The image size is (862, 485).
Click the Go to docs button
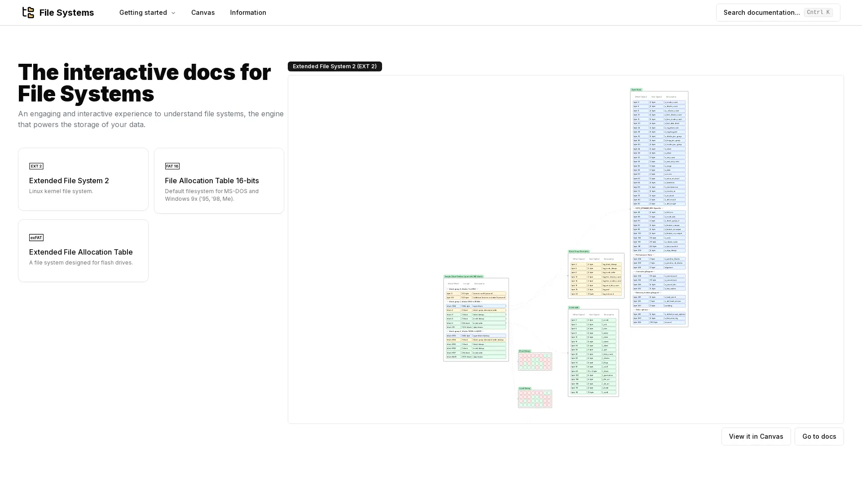pos(819,436)
